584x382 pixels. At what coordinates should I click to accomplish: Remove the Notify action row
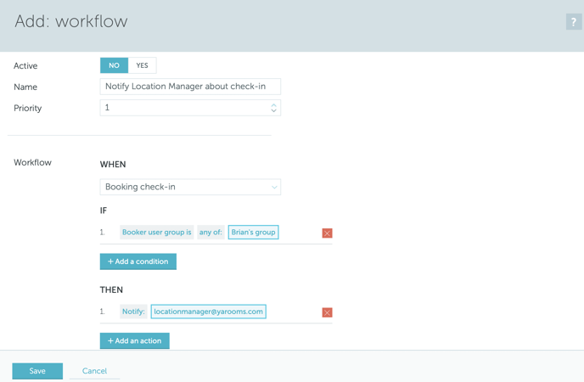pyautogui.click(x=327, y=312)
